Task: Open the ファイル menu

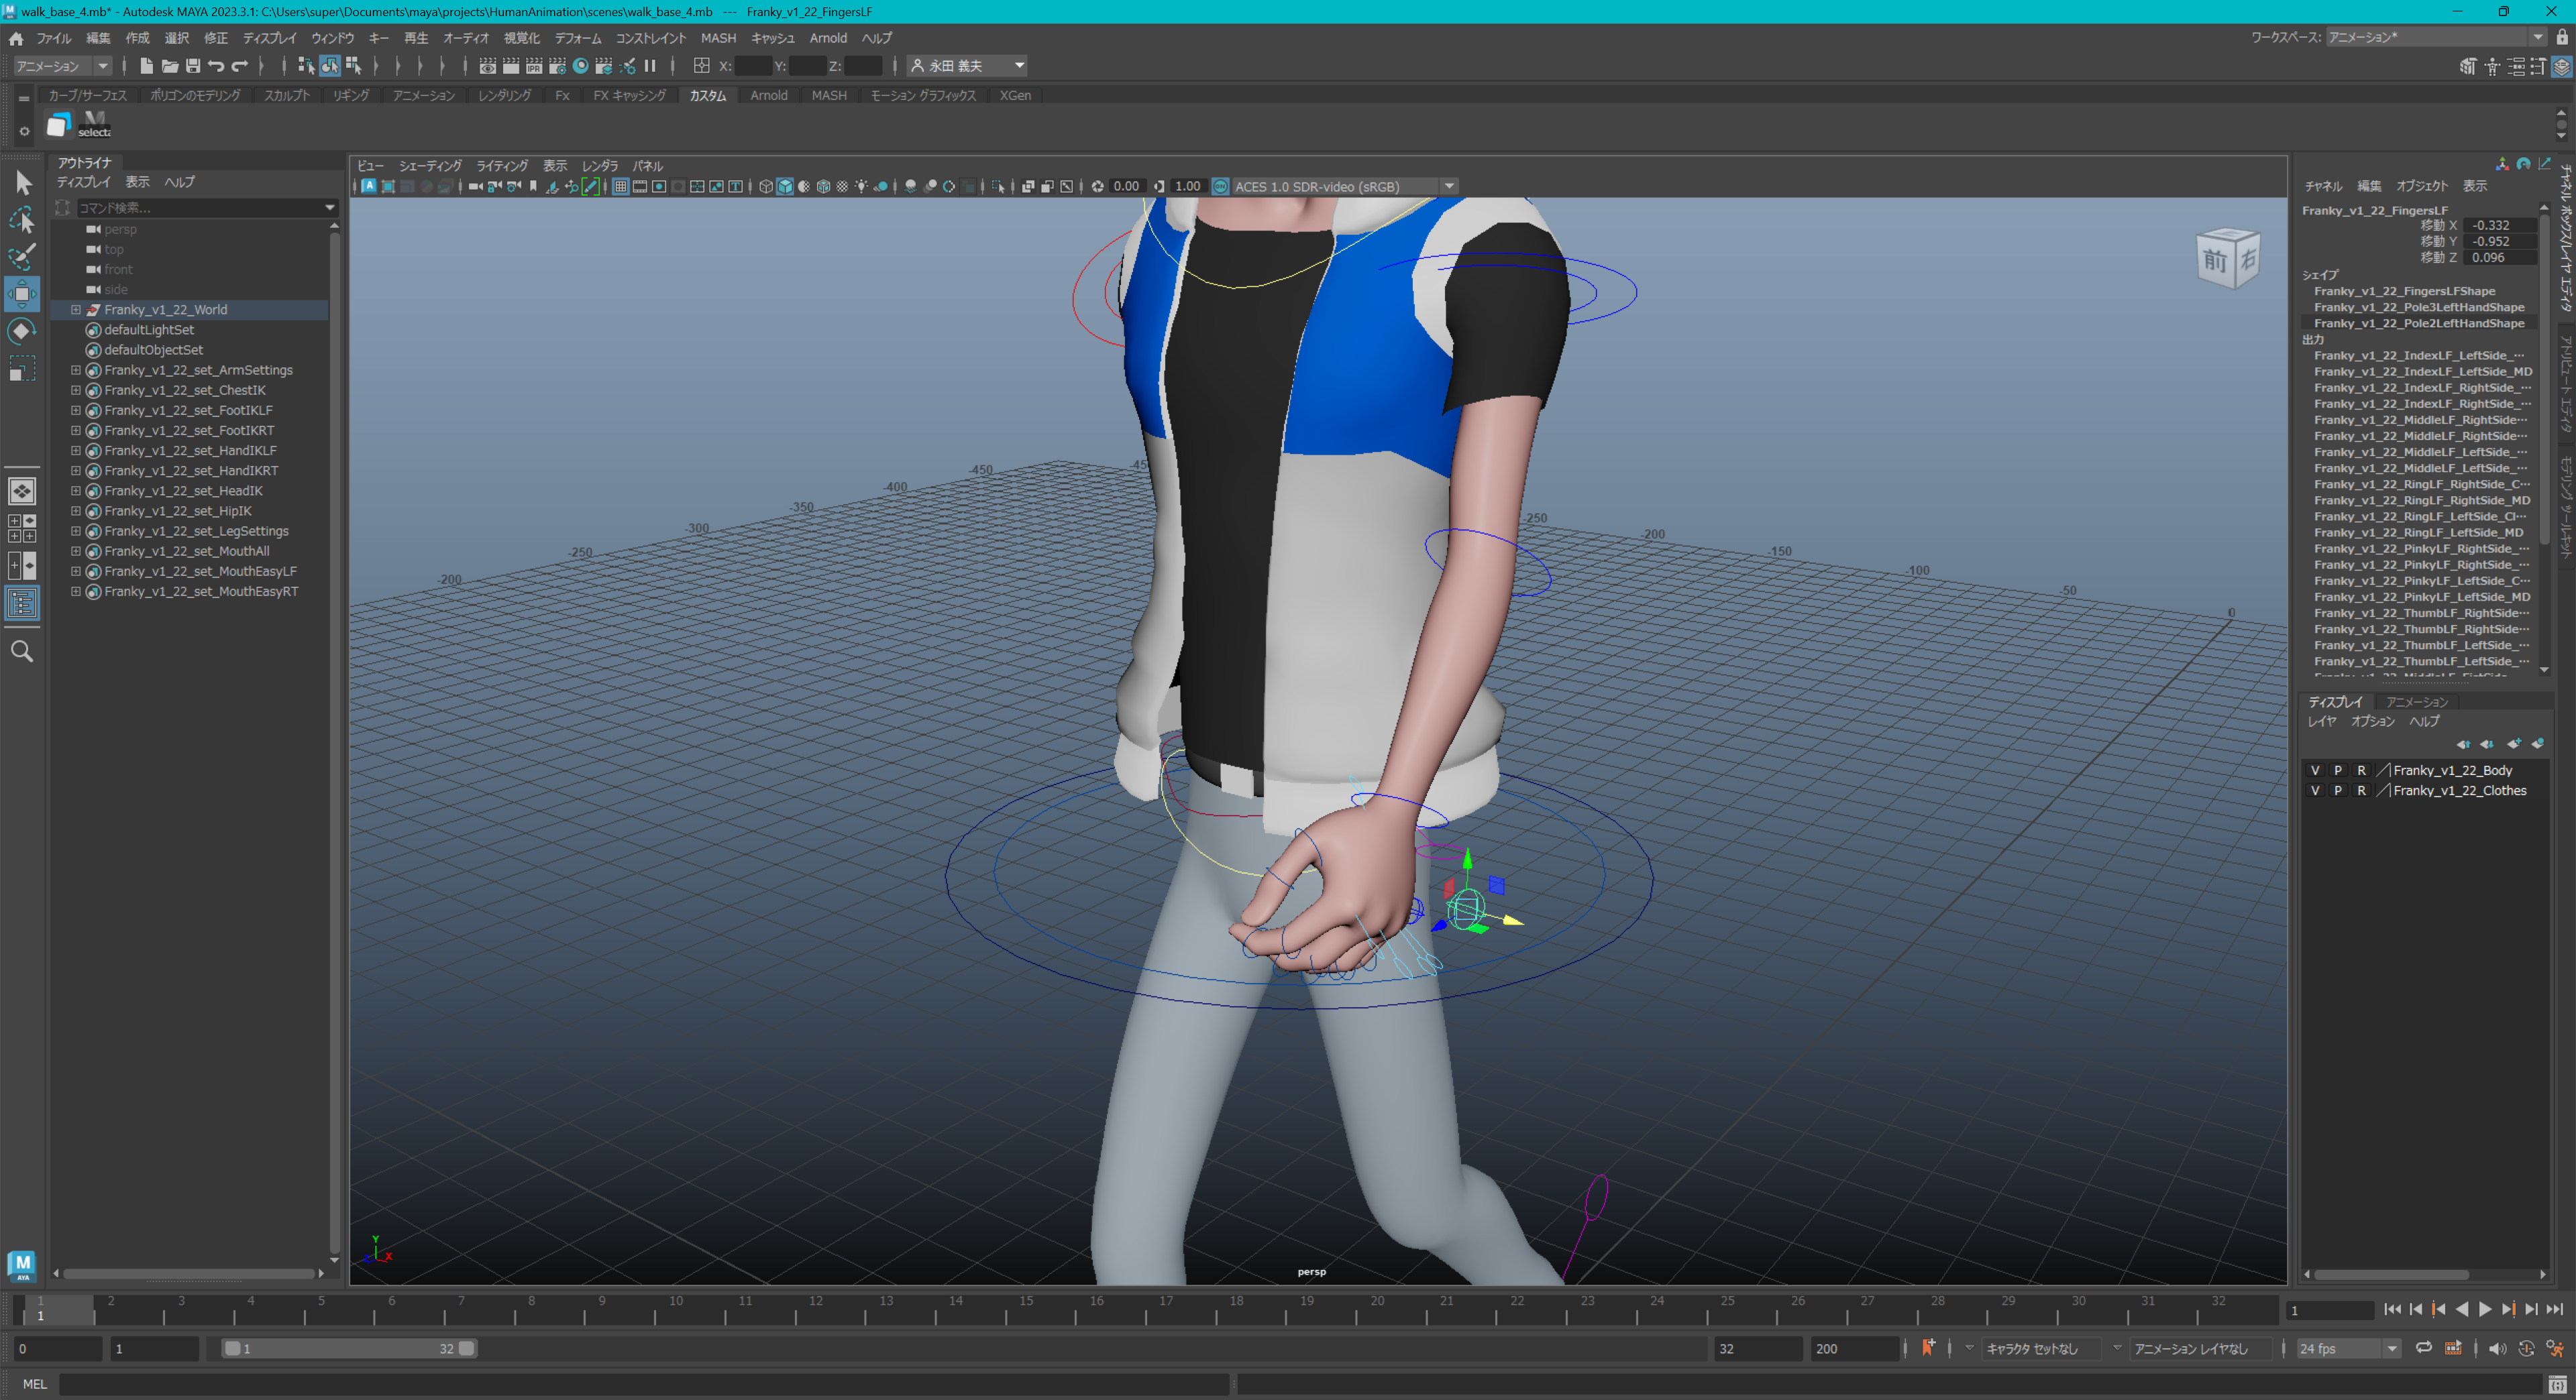Action: [54, 38]
